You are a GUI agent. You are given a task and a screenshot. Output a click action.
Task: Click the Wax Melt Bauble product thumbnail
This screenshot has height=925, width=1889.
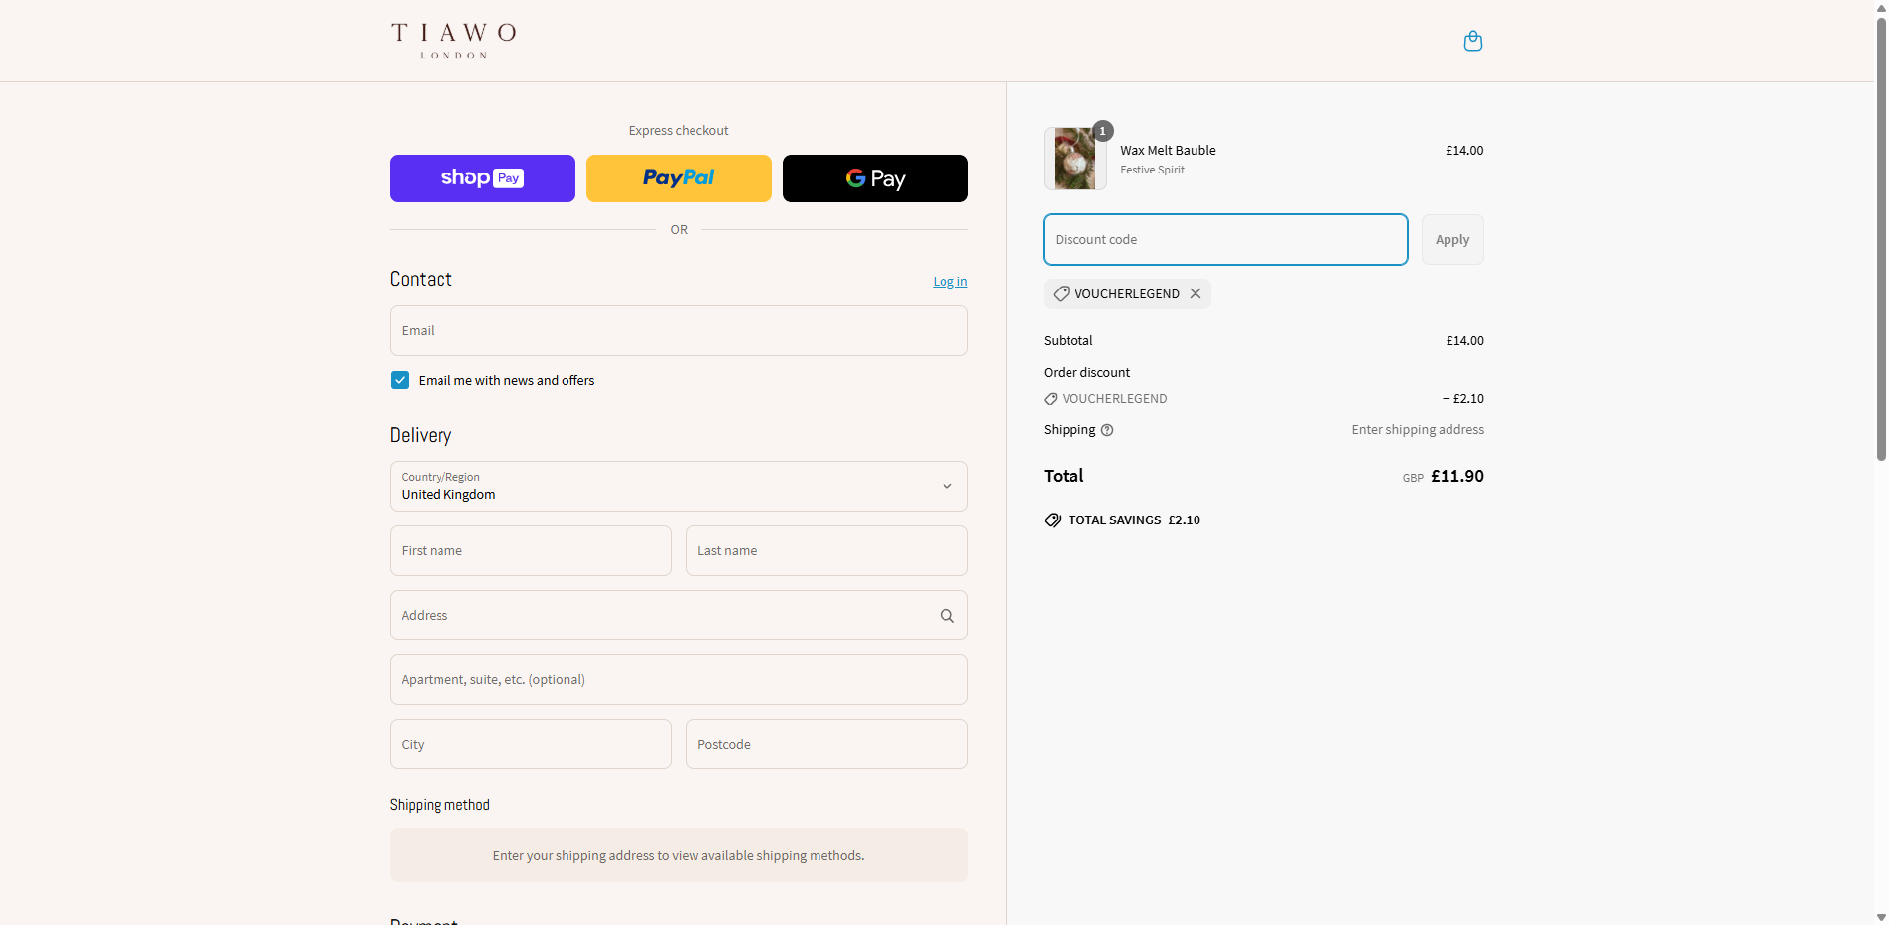point(1075,159)
